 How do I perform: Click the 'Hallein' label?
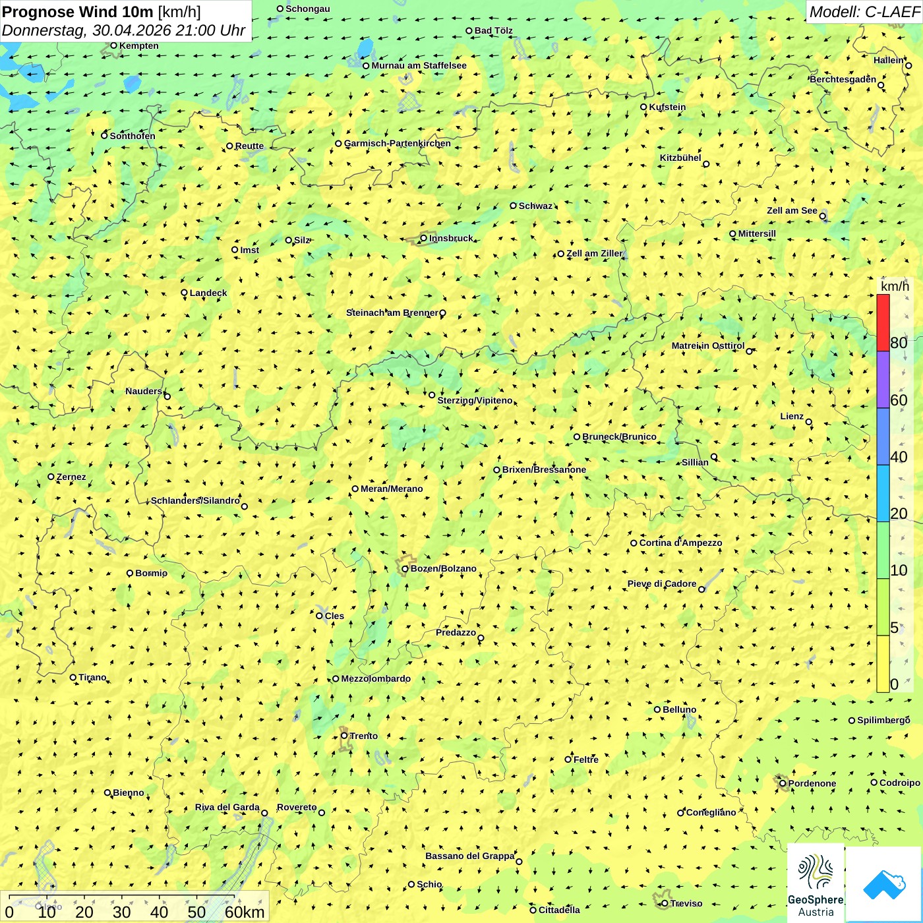(889, 60)
